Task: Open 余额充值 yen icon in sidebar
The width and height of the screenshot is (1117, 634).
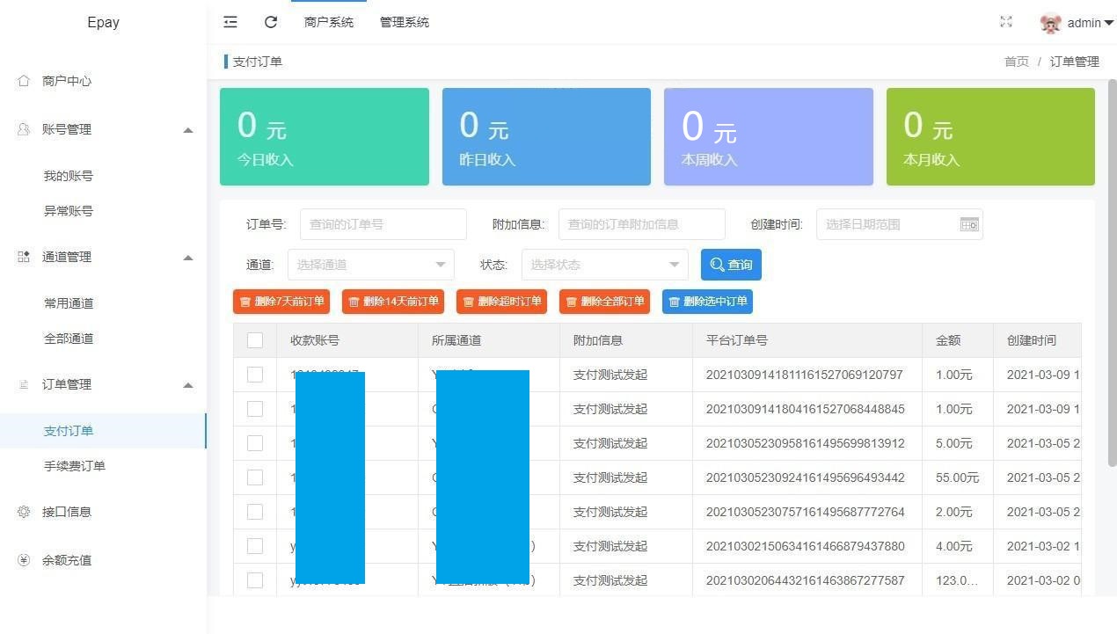Action: pos(24,560)
